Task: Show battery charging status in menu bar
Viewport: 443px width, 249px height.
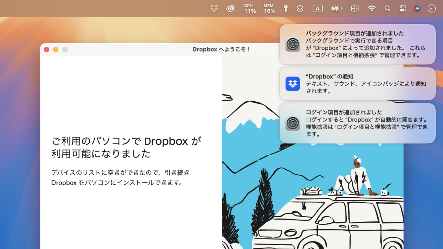Action: pos(337,9)
